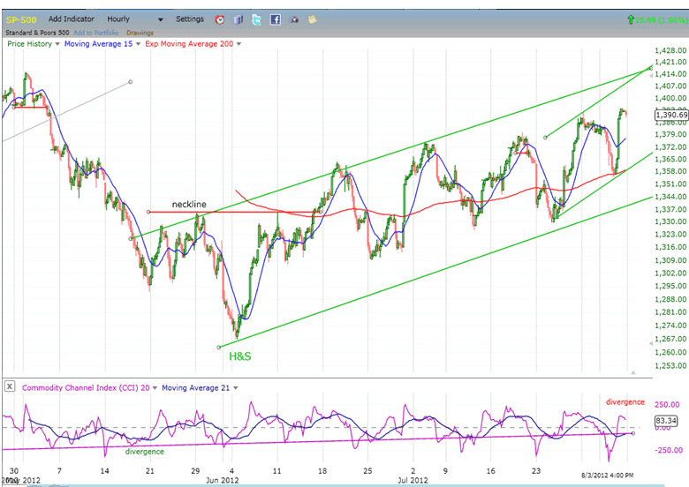Screen dimensions: 689x487
Task: Click date label 23 on time axis
Action: [x=536, y=471]
